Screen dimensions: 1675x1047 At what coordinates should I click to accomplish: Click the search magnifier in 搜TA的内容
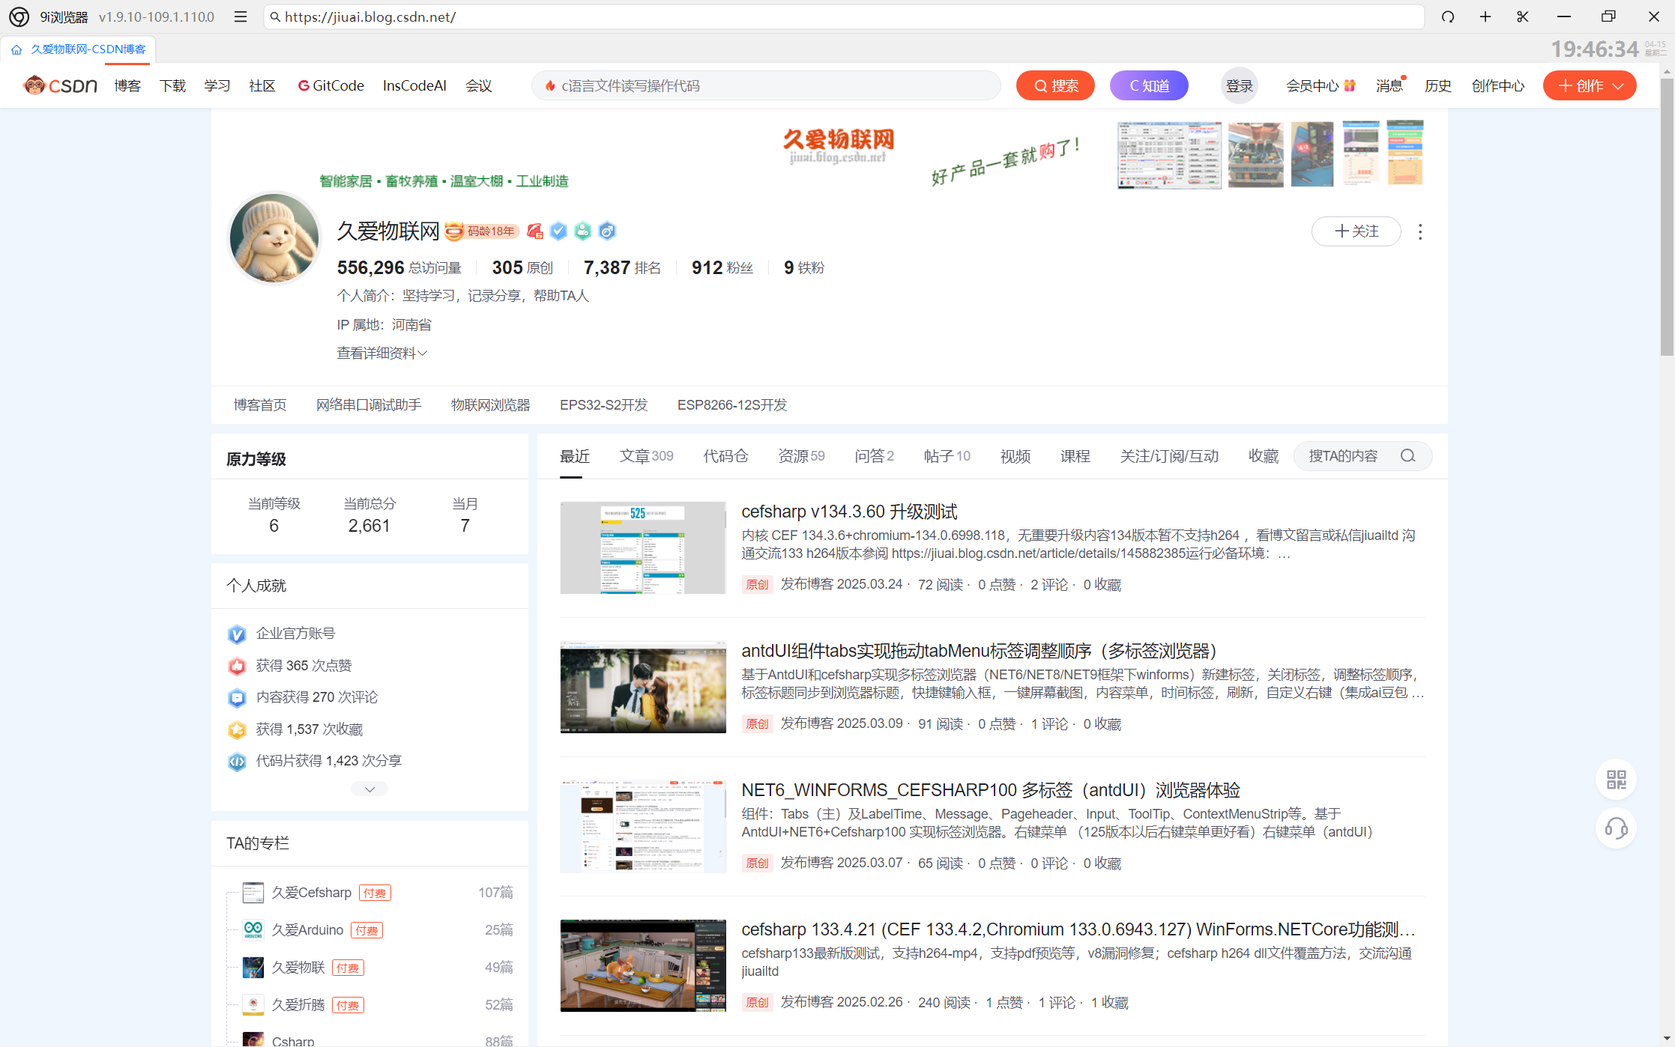1407,456
